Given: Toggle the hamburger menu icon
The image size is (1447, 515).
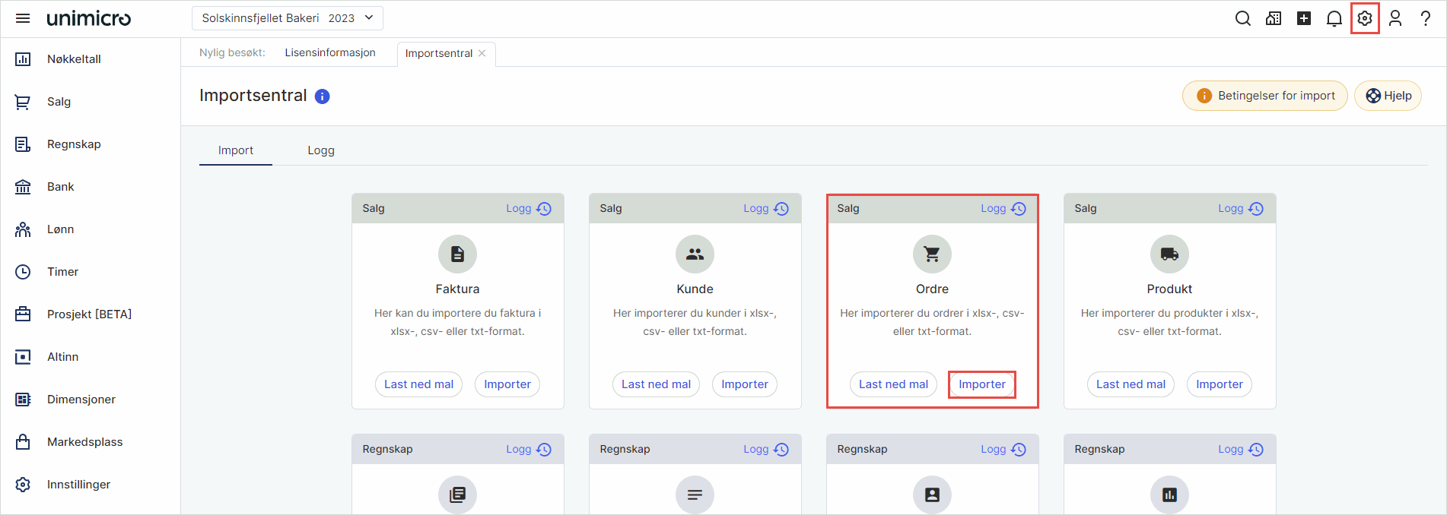Looking at the screenshot, I should (23, 18).
